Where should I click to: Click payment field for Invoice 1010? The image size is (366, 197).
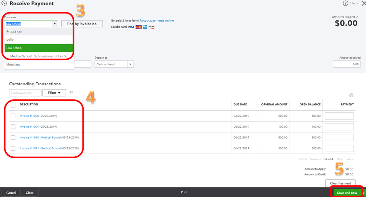click(339, 138)
